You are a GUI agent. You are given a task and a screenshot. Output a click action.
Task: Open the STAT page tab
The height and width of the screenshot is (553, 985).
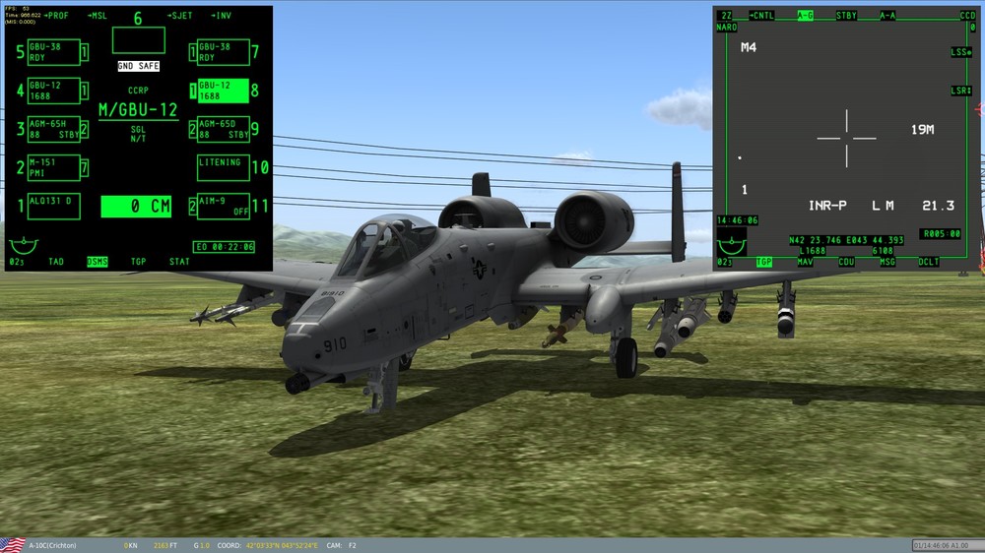pyautogui.click(x=179, y=262)
